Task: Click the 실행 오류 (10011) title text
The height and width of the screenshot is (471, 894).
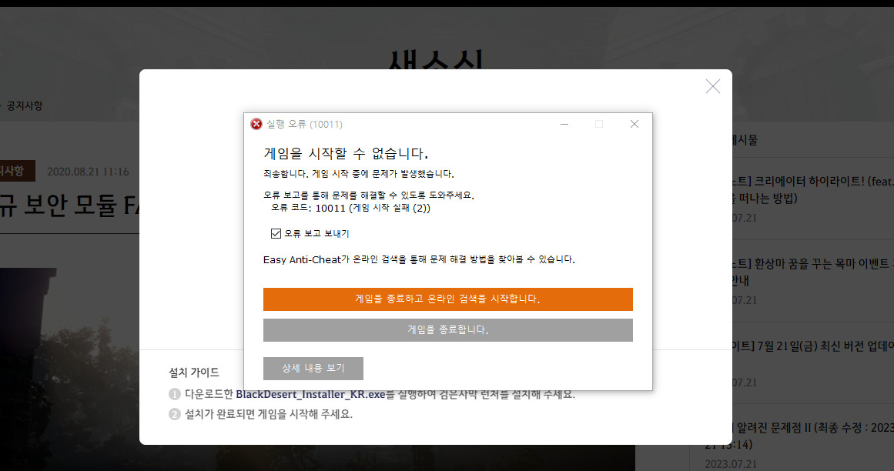Action: 304,124
